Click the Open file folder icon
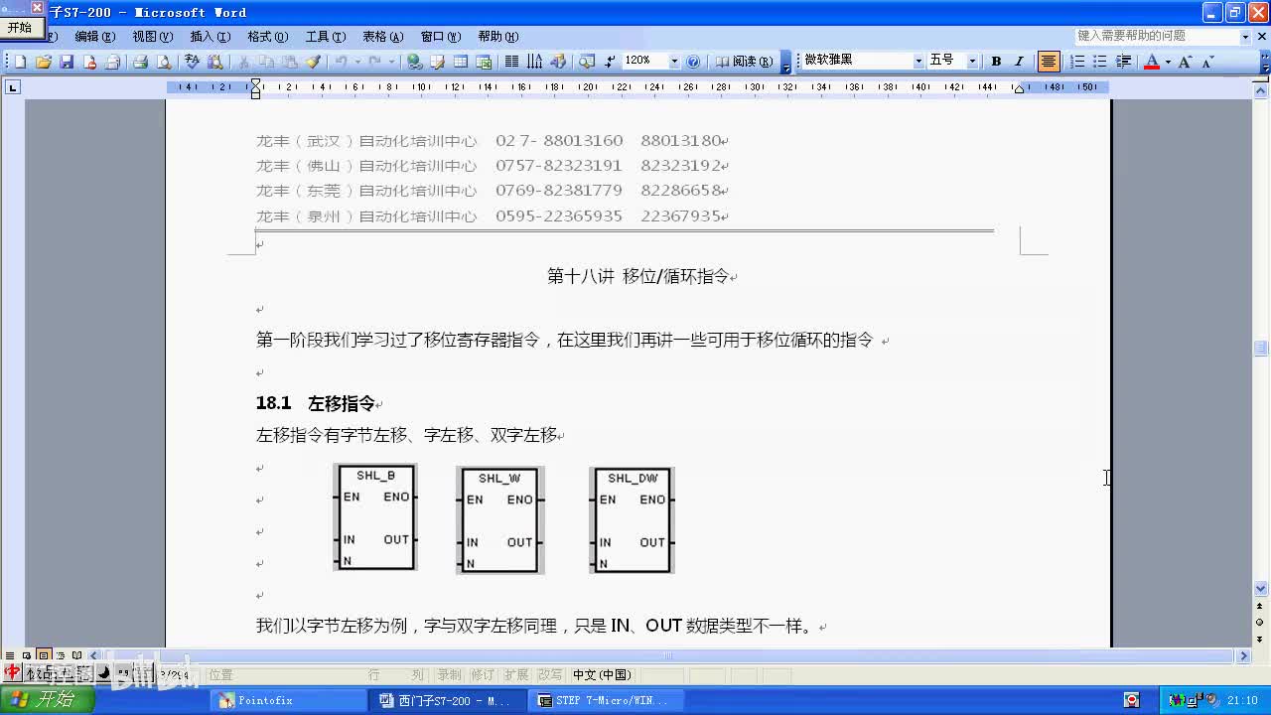The image size is (1271, 715). 43,62
